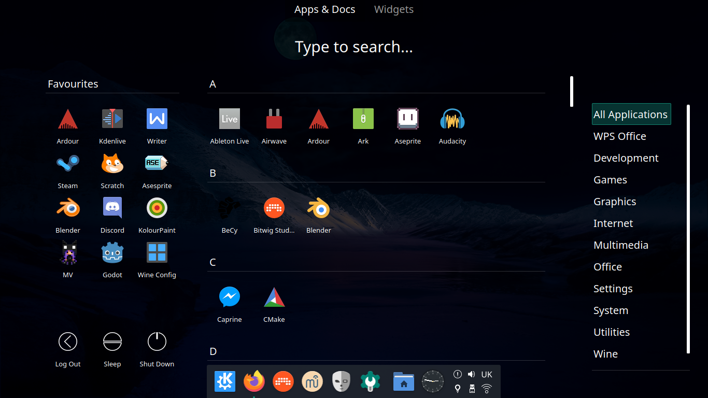
Task: Launch Discord from Favourites
Action: [x=112, y=215]
